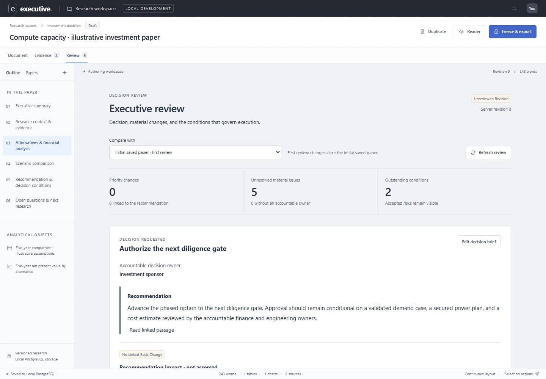Click breadcrumb chevron after Research papers
Viewport: 546px width, 379px height.
(x=42, y=26)
